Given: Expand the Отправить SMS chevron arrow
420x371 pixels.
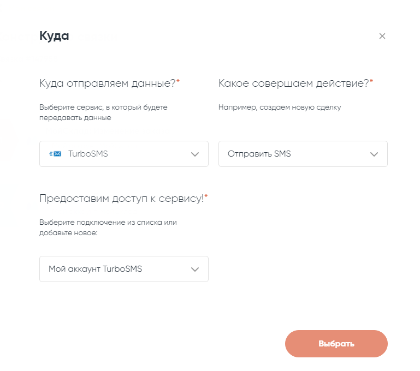Looking at the screenshot, I should point(374,154).
